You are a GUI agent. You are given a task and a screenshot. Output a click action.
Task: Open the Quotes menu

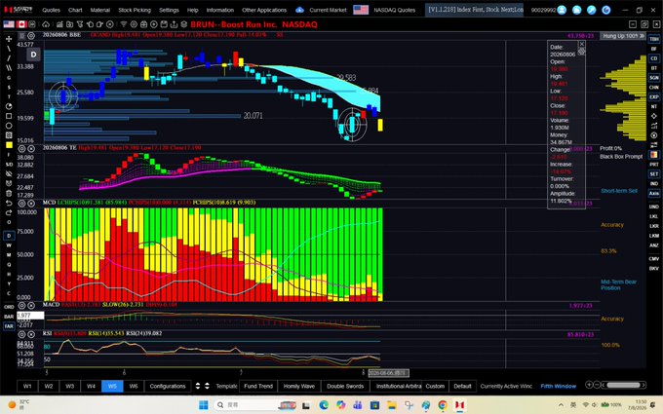tap(51, 10)
